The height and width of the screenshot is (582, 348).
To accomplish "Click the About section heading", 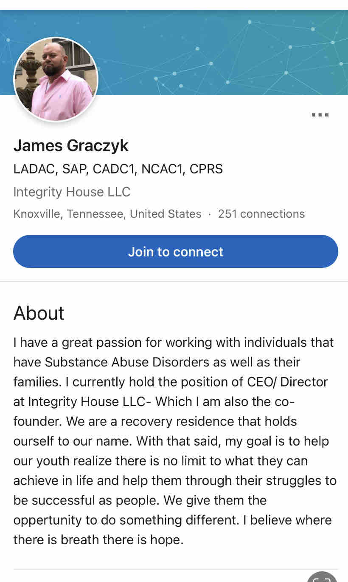I will coord(39,313).
